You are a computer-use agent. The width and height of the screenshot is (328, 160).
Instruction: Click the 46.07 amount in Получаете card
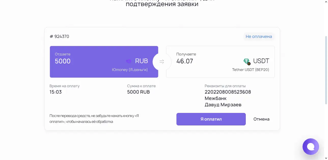(185, 61)
